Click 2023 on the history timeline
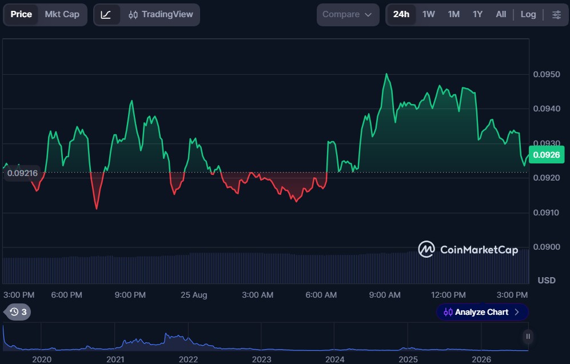The width and height of the screenshot is (570, 364). tap(262, 359)
